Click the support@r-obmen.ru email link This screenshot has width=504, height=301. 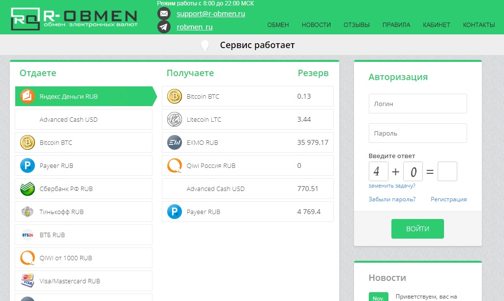point(211,14)
